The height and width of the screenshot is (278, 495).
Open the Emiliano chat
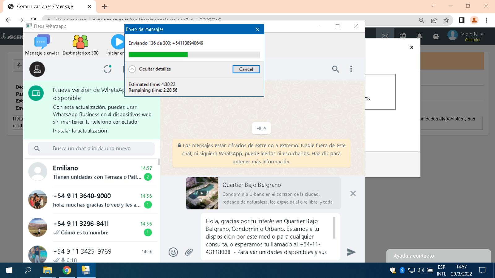coord(91,172)
